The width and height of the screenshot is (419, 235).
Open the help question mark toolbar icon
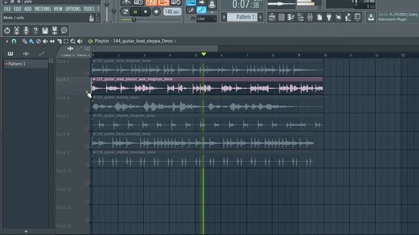tap(35, 31)
